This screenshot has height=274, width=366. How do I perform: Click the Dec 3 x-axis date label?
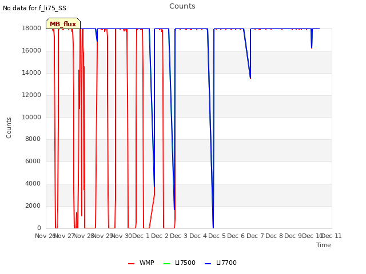tap(179, 236)
